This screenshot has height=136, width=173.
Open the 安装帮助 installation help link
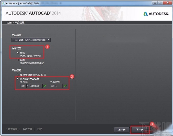coord(13,129)
